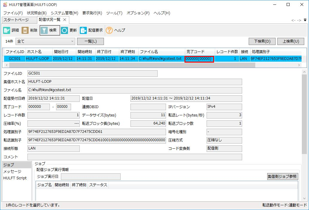Viewport: 309px width, 210px height.
Task: Open the ツール(T) menu
Action: click(x=114, y=13)
